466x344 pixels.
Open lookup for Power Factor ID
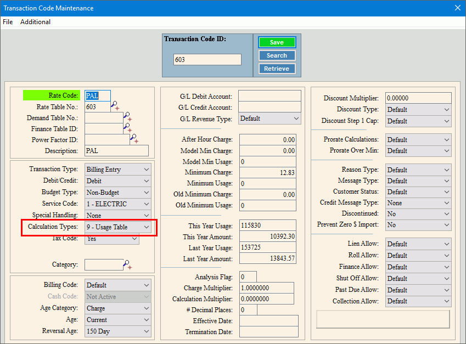134,139
